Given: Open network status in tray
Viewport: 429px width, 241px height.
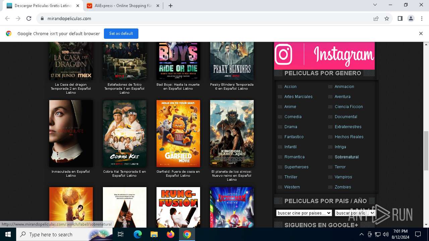Looking at the screenshot, I should click(378, 234).
